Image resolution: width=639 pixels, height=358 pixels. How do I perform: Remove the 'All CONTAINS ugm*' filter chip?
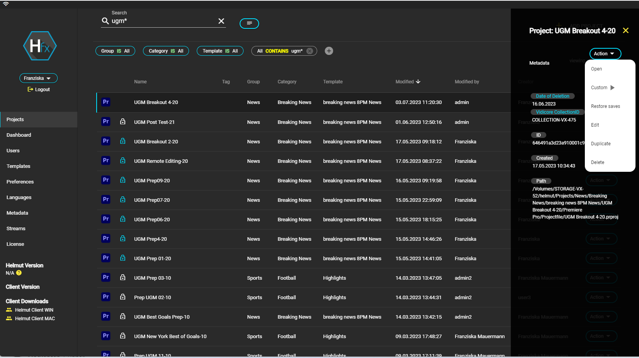coord(310,51)
